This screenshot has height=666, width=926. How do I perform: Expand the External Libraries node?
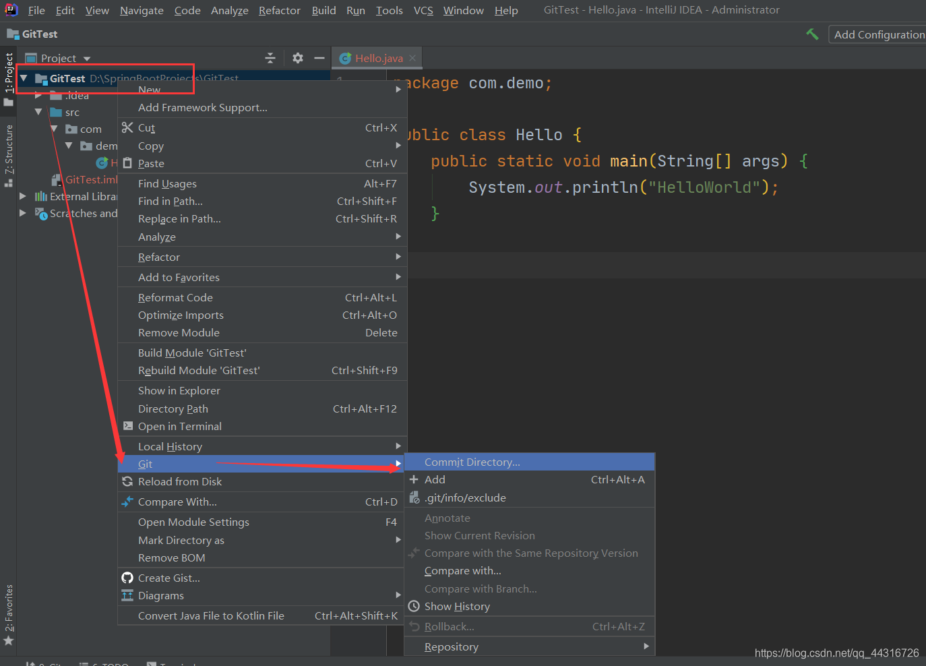click(x=23, y=196)
